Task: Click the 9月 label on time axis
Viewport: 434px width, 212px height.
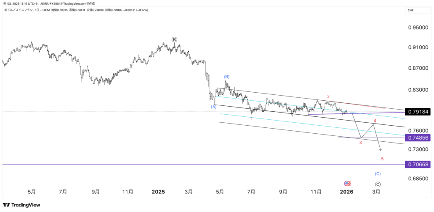Action: [x=95, y=192]
